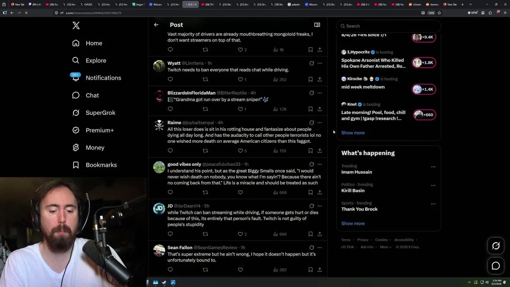Close the active browser tab

[x=196, y=4]
